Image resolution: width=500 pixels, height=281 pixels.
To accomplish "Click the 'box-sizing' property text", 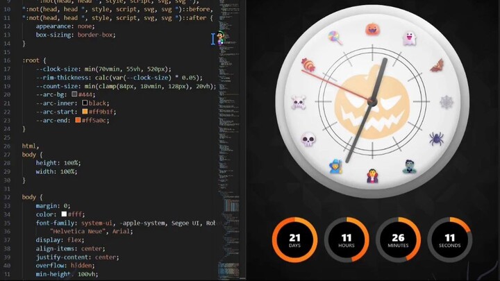I will (x=53, y=35).
